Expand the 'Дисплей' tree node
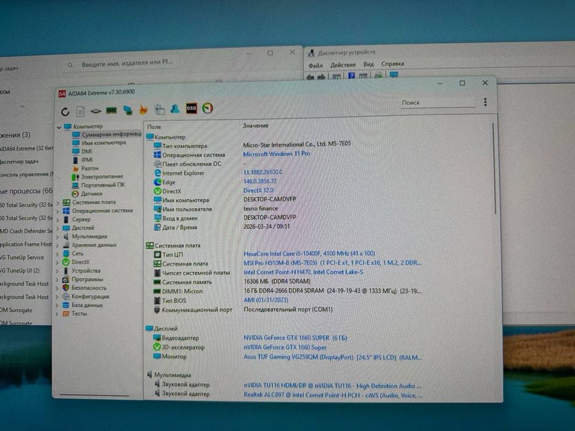 [x=57, y=228]
